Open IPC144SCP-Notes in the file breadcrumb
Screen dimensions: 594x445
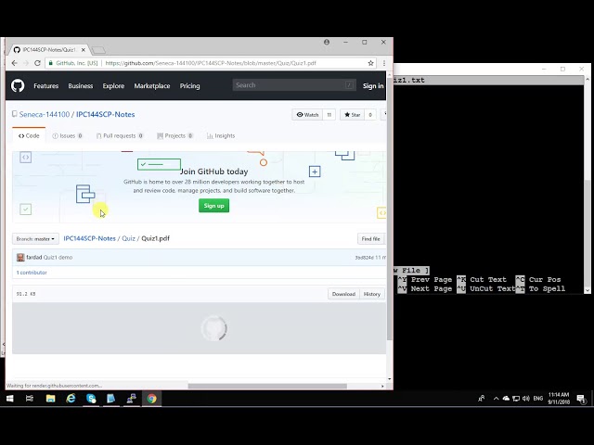pyautogui.click(x=89, y=238)
